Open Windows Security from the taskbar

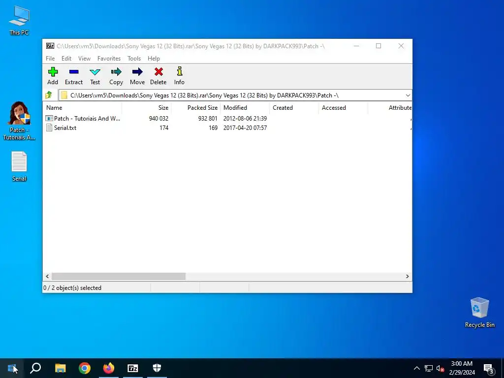tap(157, 368)
